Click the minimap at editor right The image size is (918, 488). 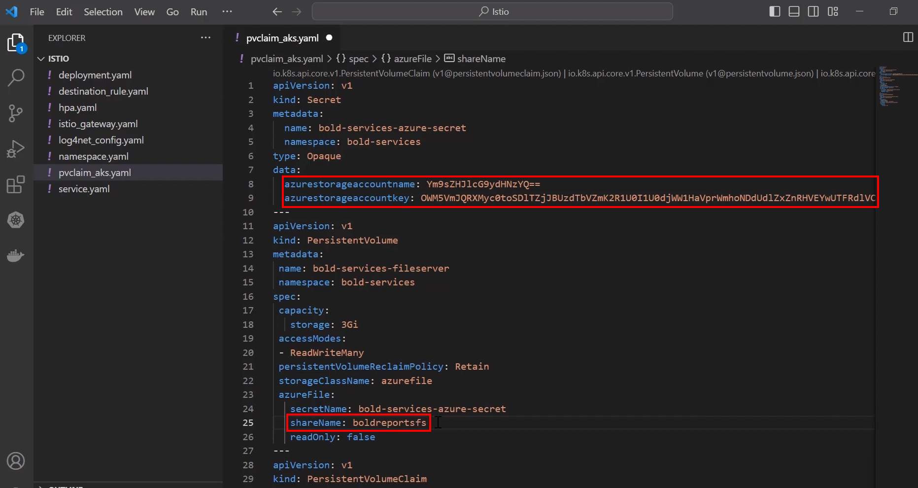pos(896,86)
